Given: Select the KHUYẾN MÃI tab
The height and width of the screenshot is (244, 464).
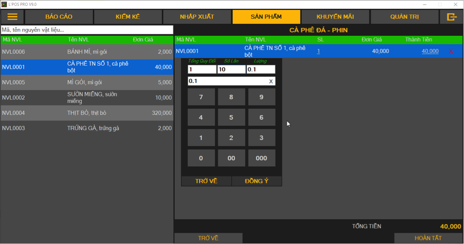Looking at the screenshot, I should click(335, 17).
